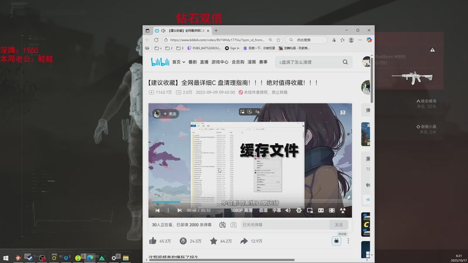
Task: Open the 1080P 高清 quality selector
Action: point(241,210)
